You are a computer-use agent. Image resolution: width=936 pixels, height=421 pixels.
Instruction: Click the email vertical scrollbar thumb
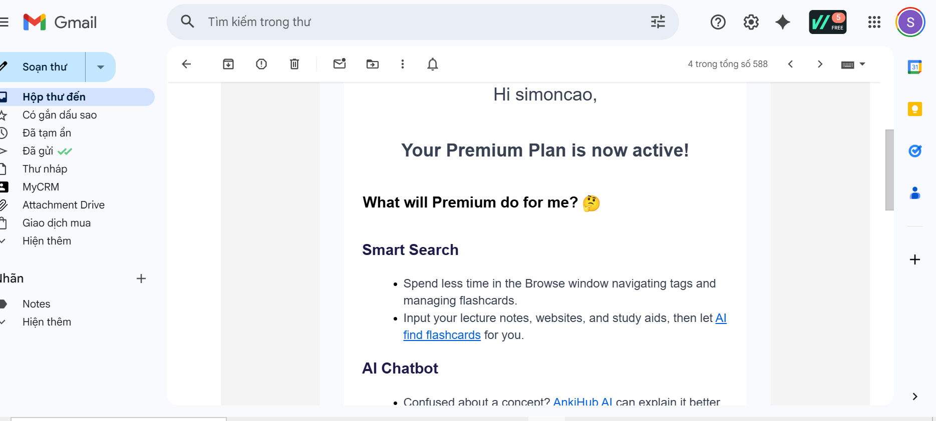click(889, 170)
